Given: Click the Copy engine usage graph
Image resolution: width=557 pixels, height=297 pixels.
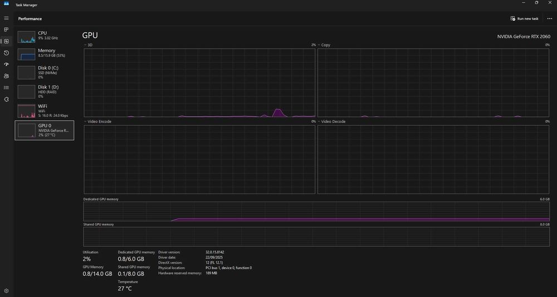Looking at the screenshot, I should 433,83.
